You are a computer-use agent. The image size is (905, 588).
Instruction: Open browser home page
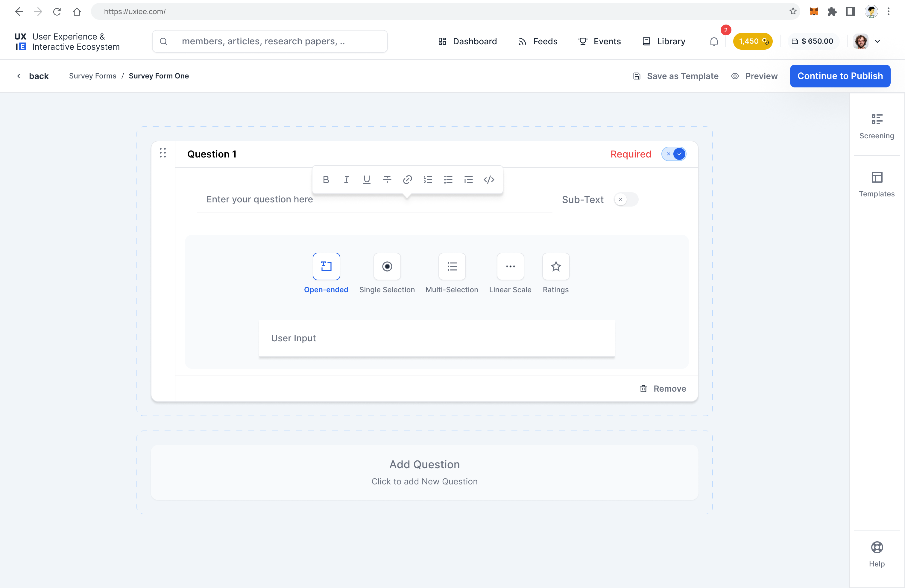click(x=77, y=11)
